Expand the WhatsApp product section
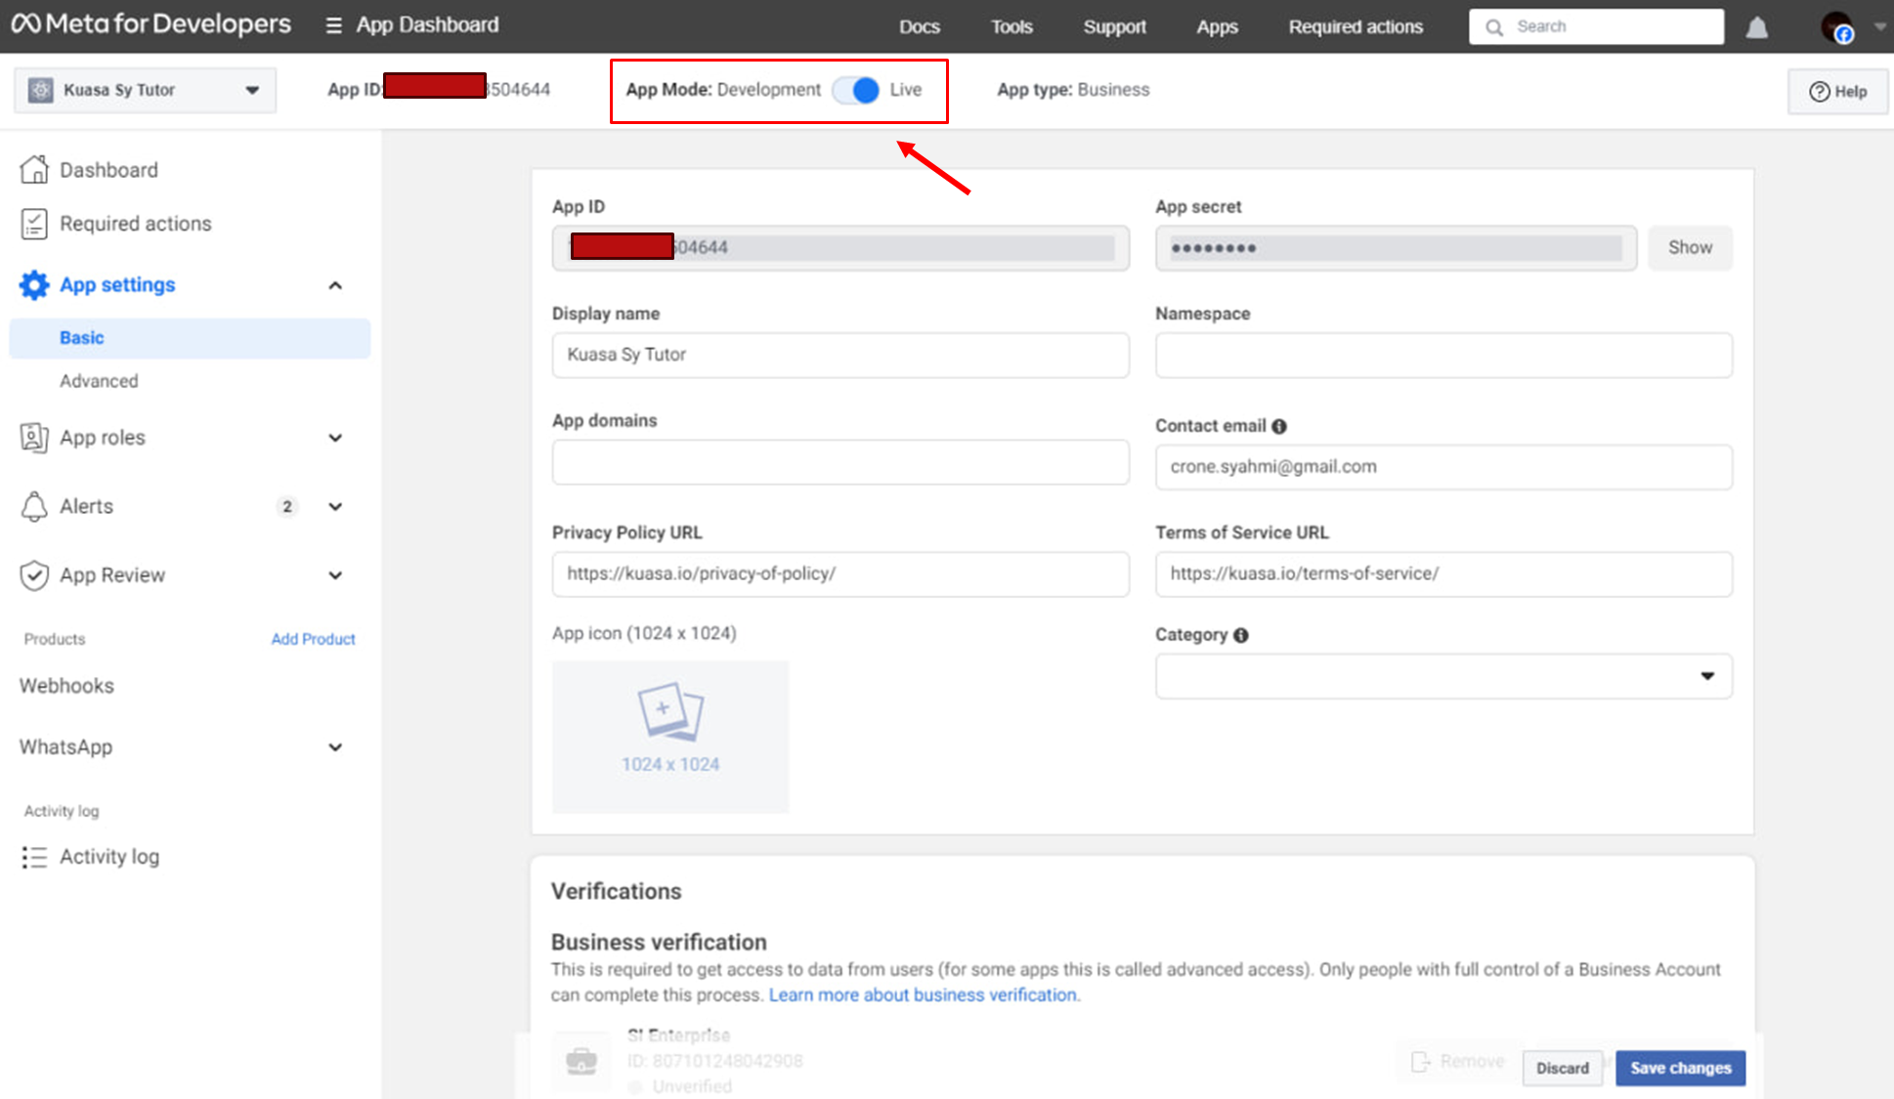The width and height of the screenshot is (1894, 1099). click(x=335, y=747)
